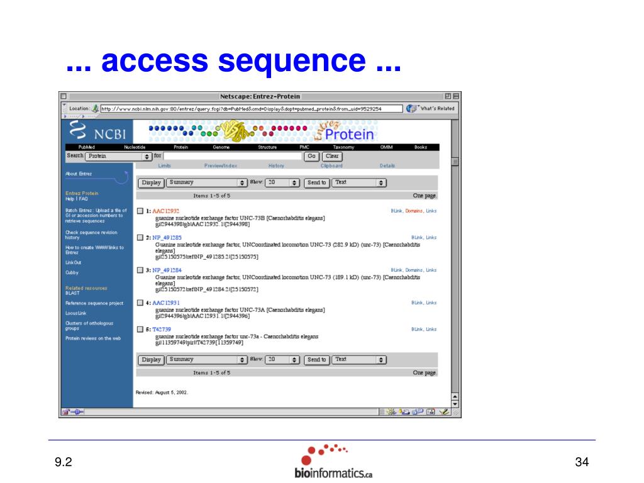Select PubMed in the black navigation bar
The image size is (644, 483).
click(86, 147)
